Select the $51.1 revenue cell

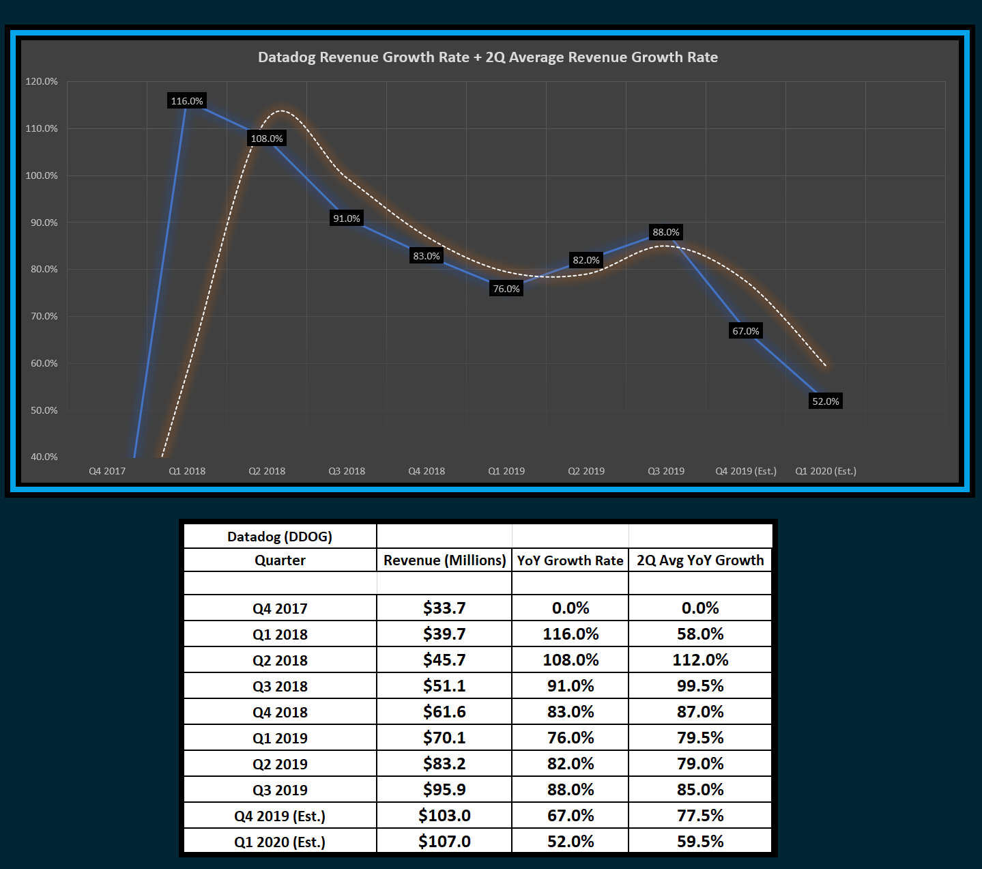click(444, 686)
